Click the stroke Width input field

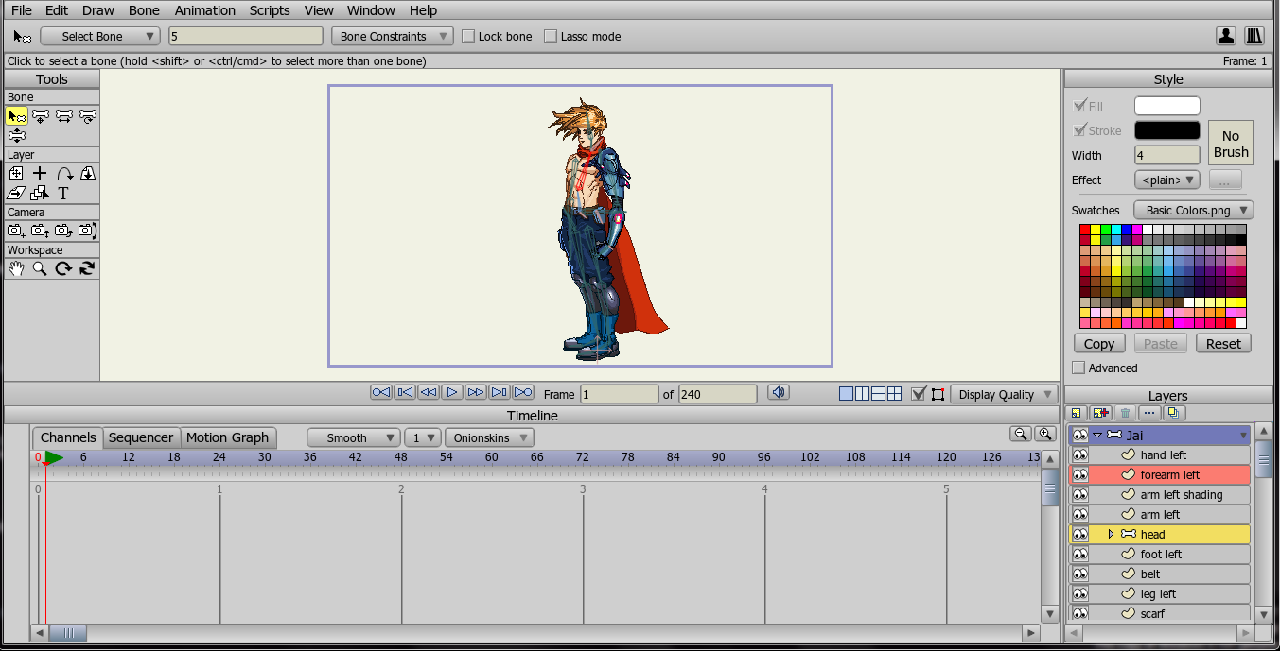[1167, 155]
